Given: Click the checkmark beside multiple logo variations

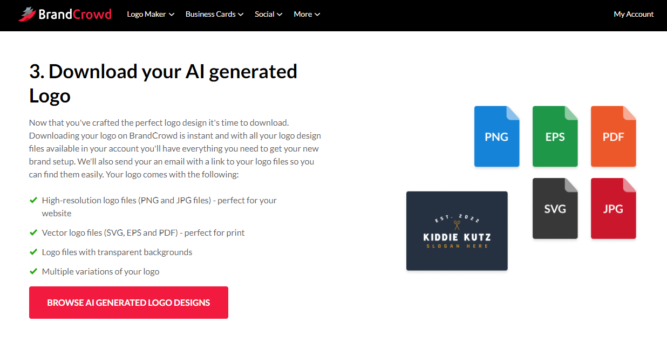Looking at the screenshot, I should click(x=33, y=271).
